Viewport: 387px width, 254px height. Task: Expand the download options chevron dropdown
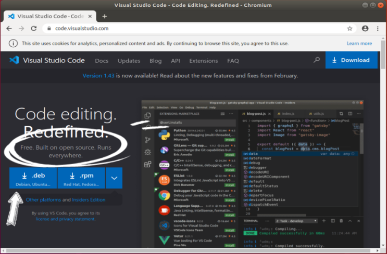[114, 178]
